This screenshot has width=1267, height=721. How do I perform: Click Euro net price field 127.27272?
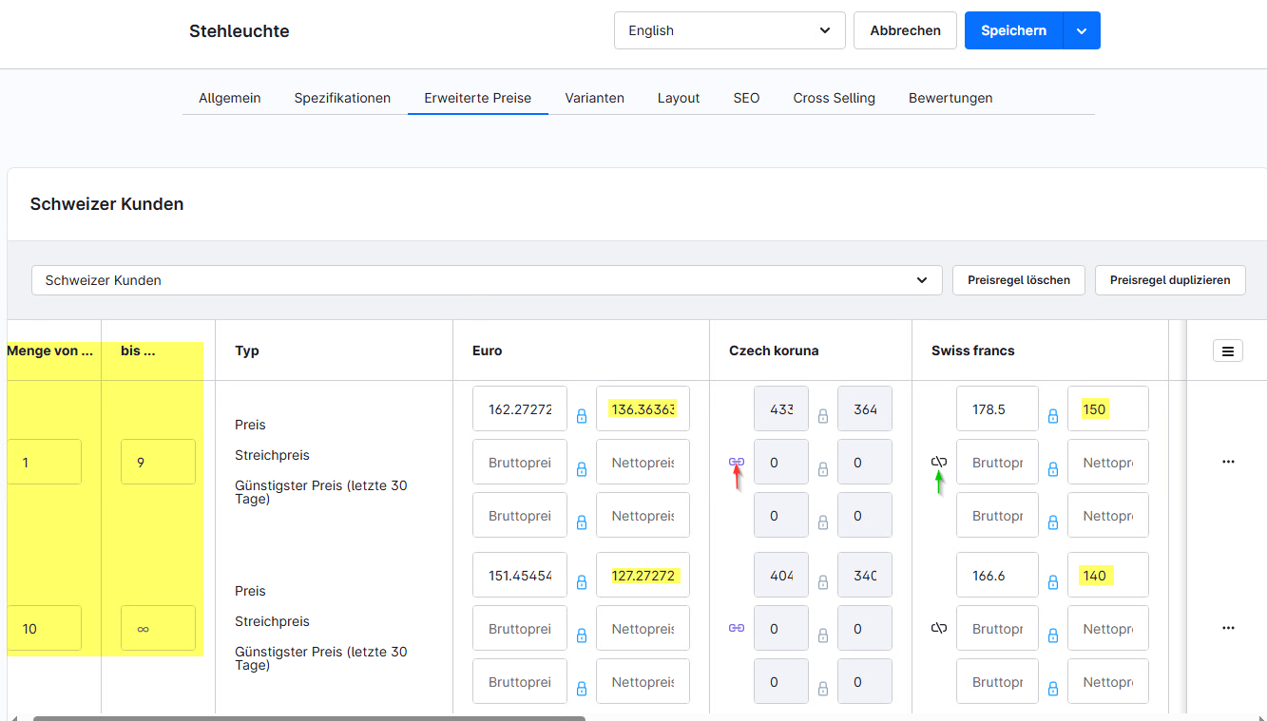(x=643, y=575)
